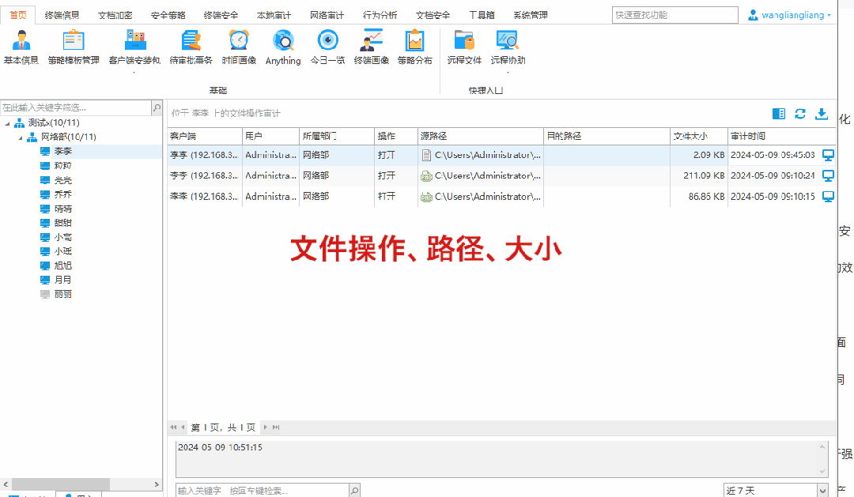Click the computer icon beside 丽丽

tap(45, 295)
